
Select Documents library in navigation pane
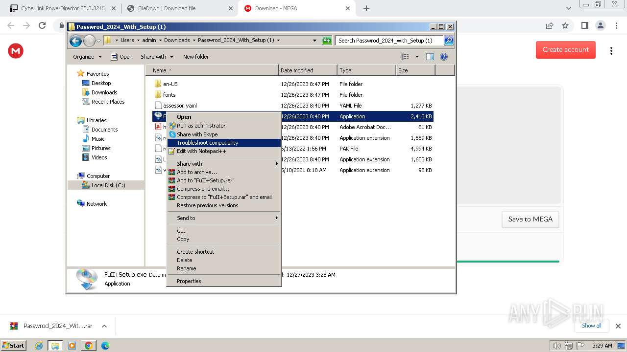click(104, 130)
